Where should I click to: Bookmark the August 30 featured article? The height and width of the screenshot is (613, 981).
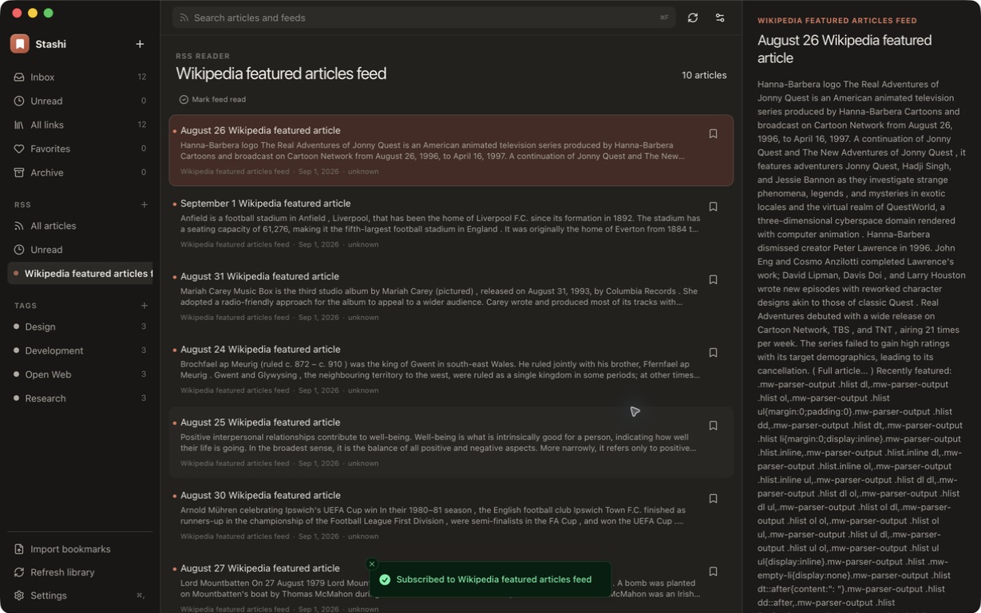[x=714, y=499]
